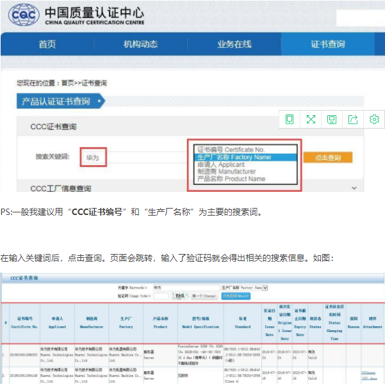Click the 附件 Attachment column header
Image resolution: width=385 pixels, height=389 pixels.
[x=373, y=322]
